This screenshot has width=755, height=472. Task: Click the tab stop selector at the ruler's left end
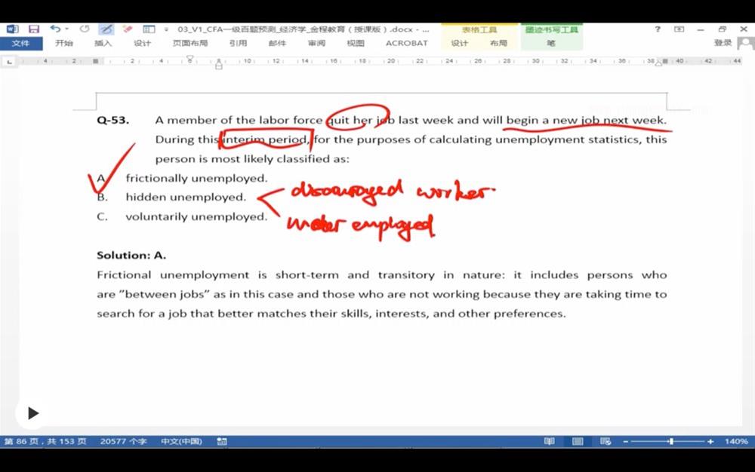coord(10,62)
